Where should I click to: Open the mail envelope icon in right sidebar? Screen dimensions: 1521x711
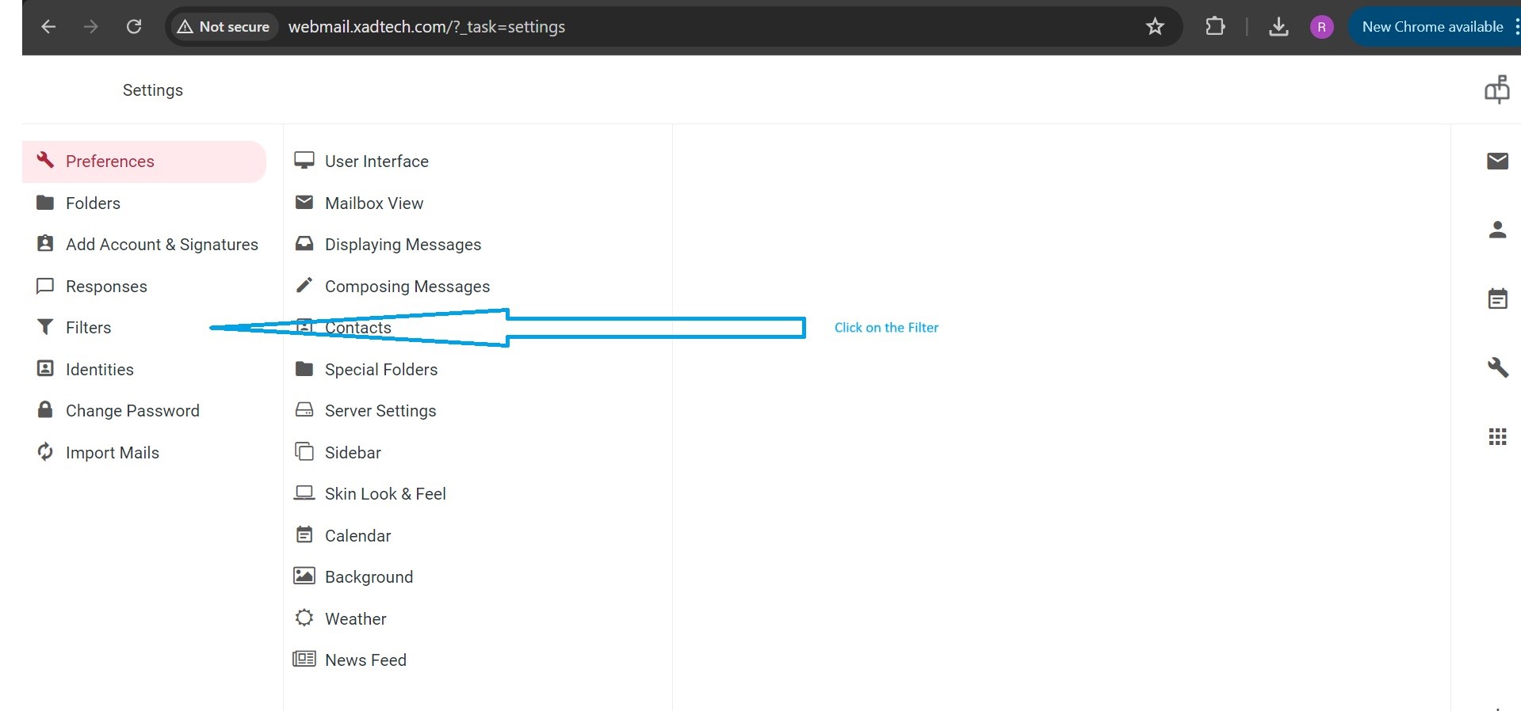[1496, 162]
